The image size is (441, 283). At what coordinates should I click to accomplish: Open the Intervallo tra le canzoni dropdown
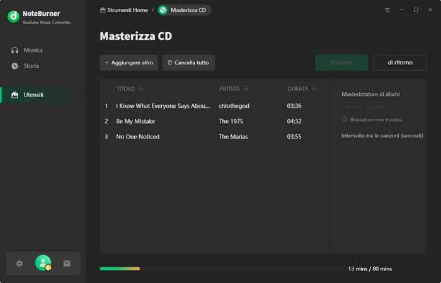tap(379, 148)
